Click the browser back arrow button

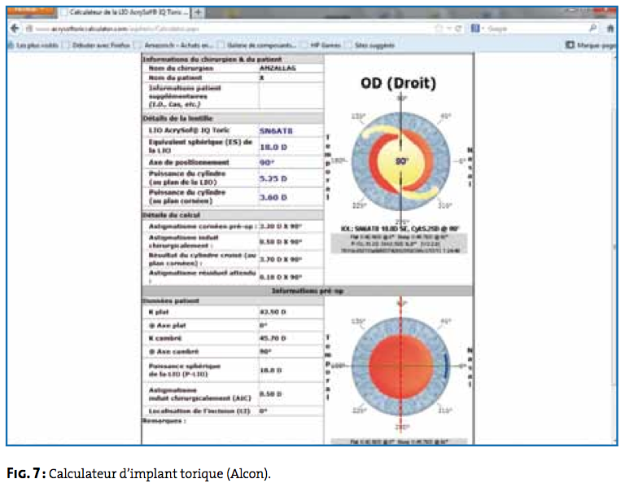[15, 29]
